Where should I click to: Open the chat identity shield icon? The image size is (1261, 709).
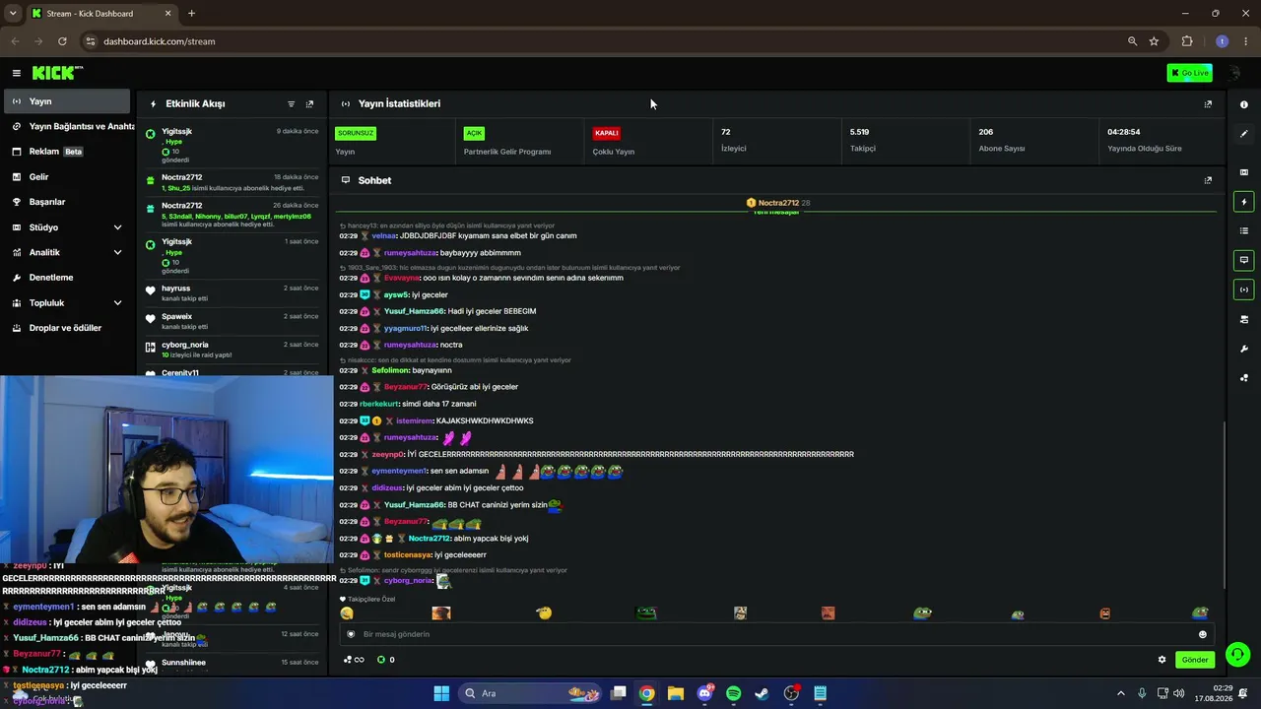coord(351,634)
